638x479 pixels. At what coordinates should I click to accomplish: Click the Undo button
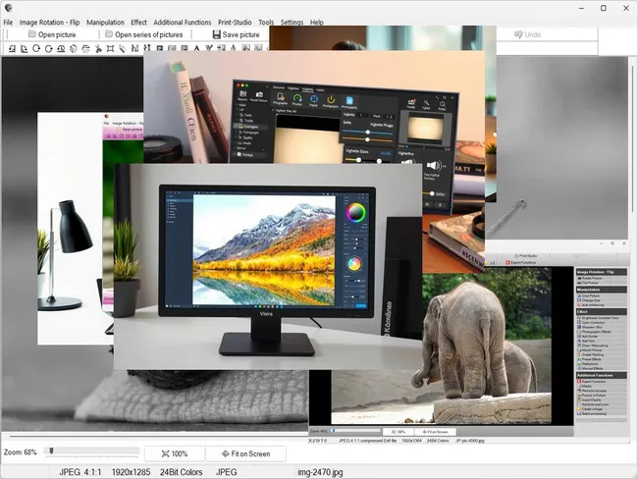(x=527, y=34)
